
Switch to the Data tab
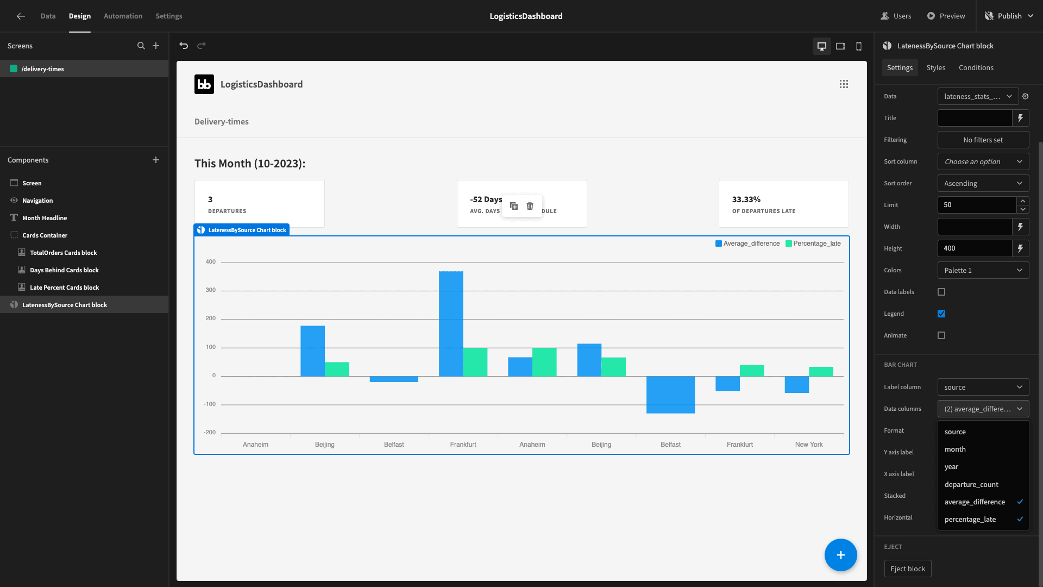(48, 16)
